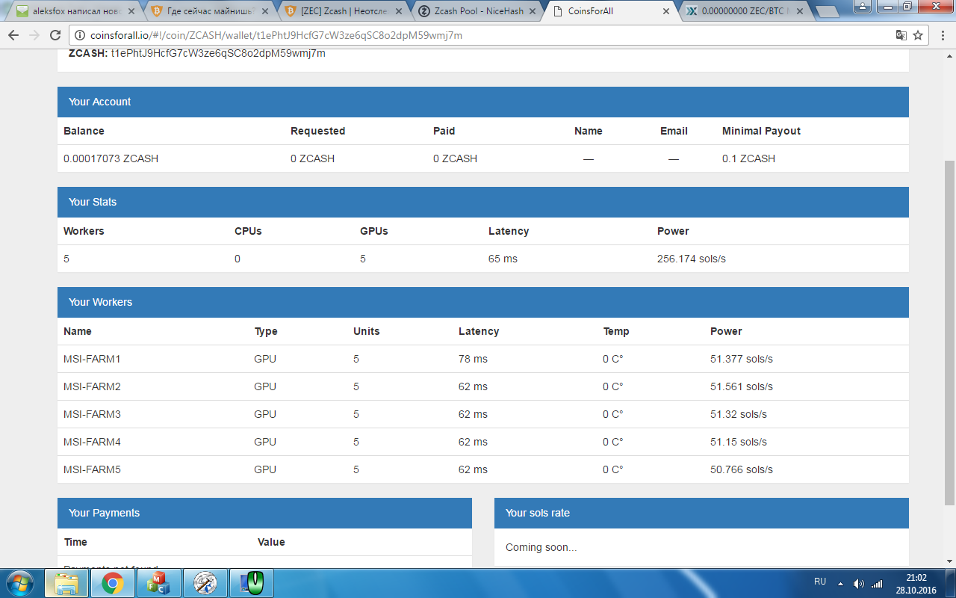Select the balance value 0.00017073 ZCASH
This screenshot has width=956, height=598.
(x=111, y=158)
